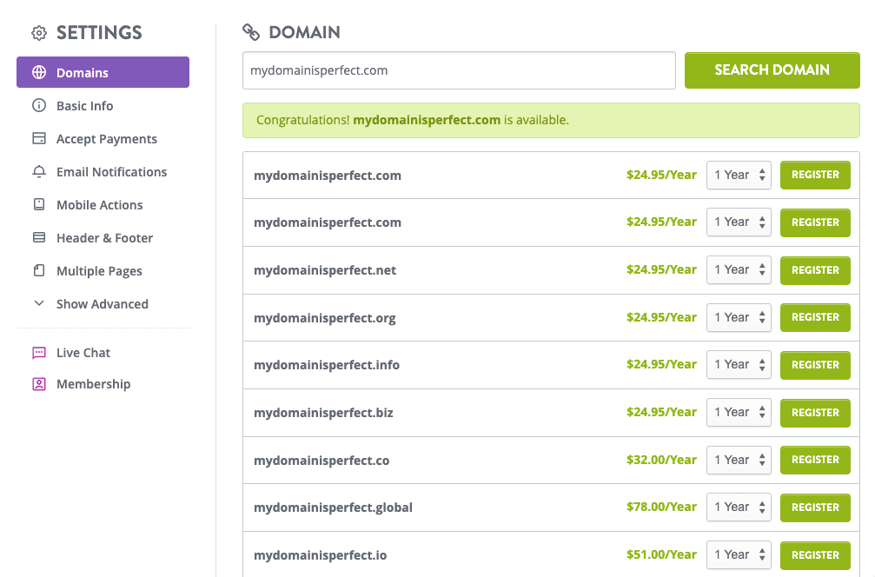875x577 pixels.
Task: Expand the Show Advanced settings chevron
Action: coord(39,304)
